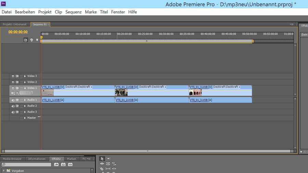
Task: Mute Audio 2 track speaker toggle
Action: tap(13, 106)
